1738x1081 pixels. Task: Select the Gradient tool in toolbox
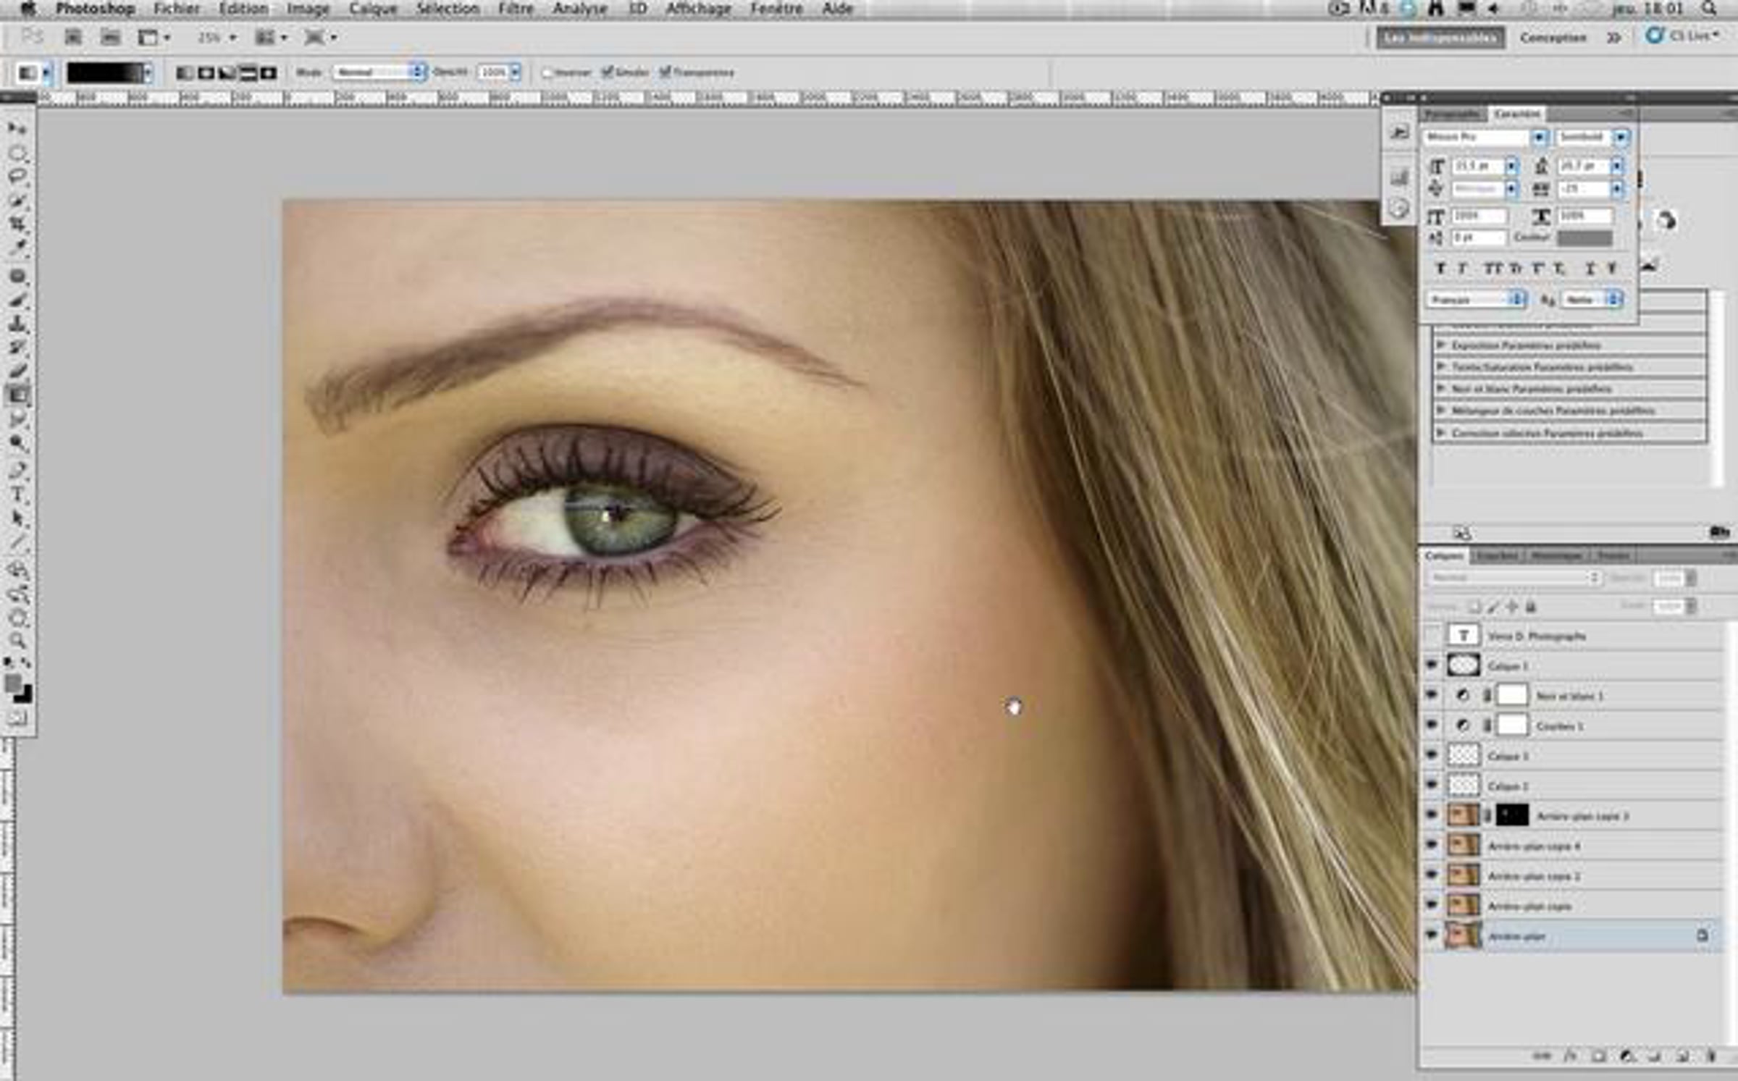(x=18, y=395)
